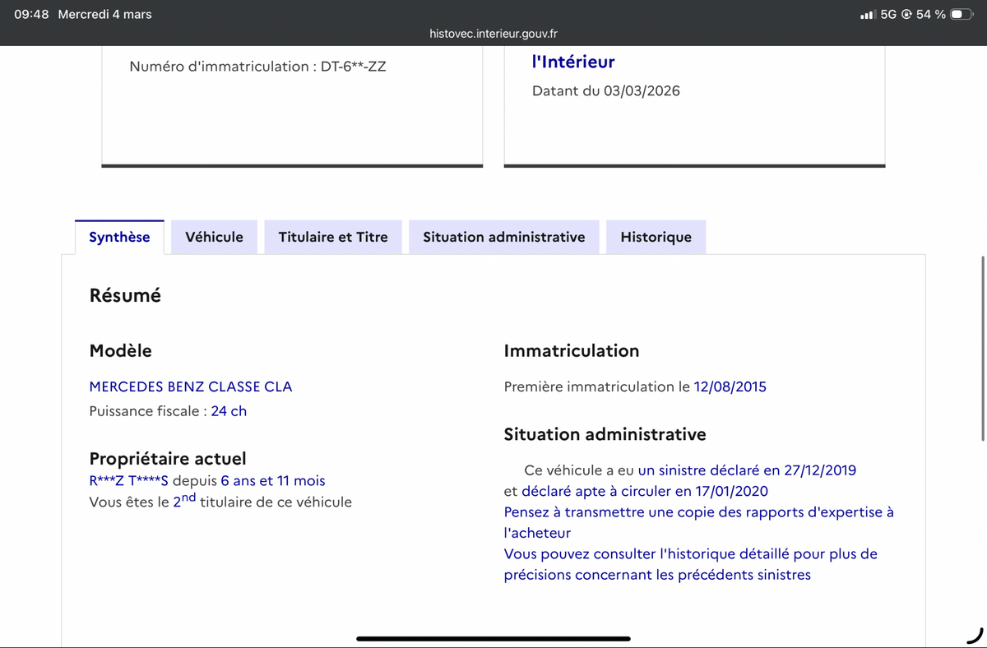Tap 'Pensez à transmettre une copie des rapports' notice
This screenshot has width=987, height=648.
(x=699, y=522)
